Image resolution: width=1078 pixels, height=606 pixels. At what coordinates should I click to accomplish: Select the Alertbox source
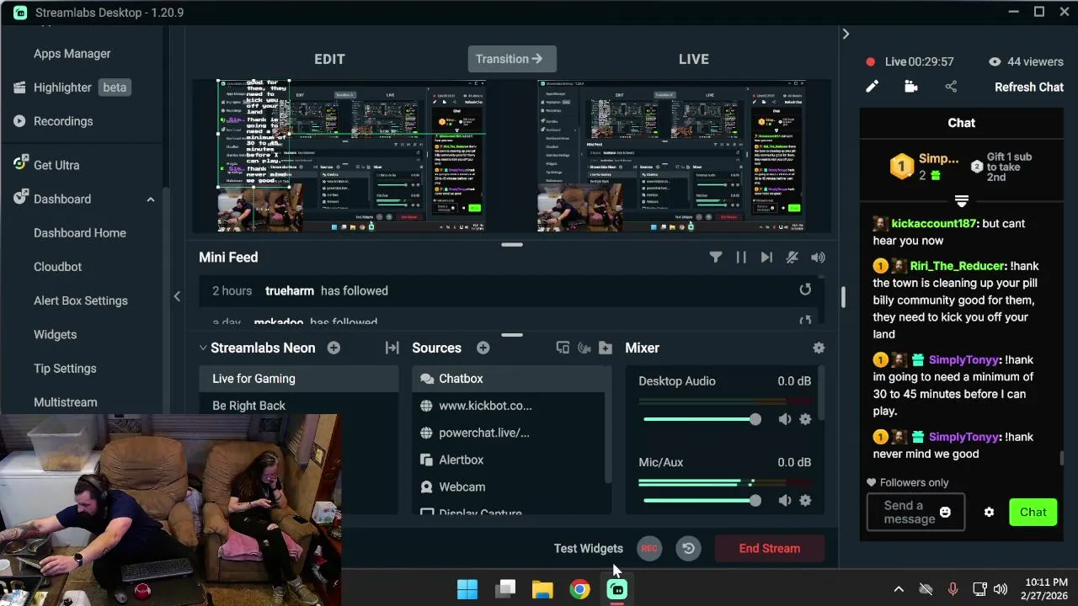pyautogui.click(x=510, y=460)
